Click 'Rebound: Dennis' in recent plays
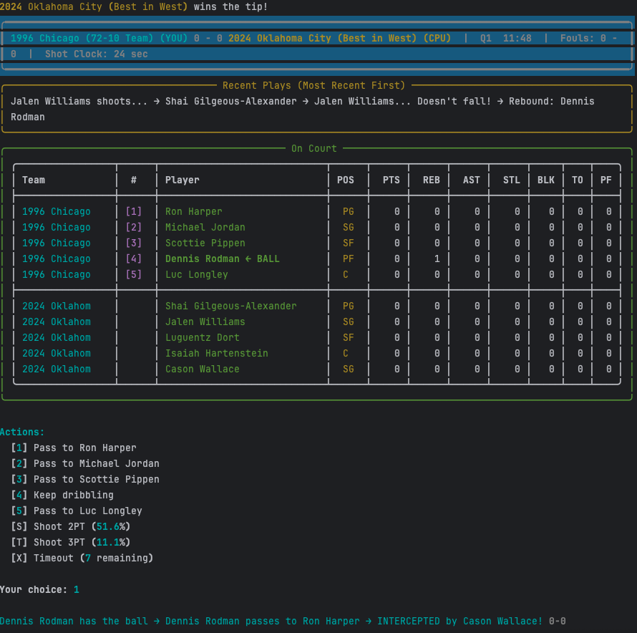The width and height of the screenshot is (637, 633). point(552,101)
